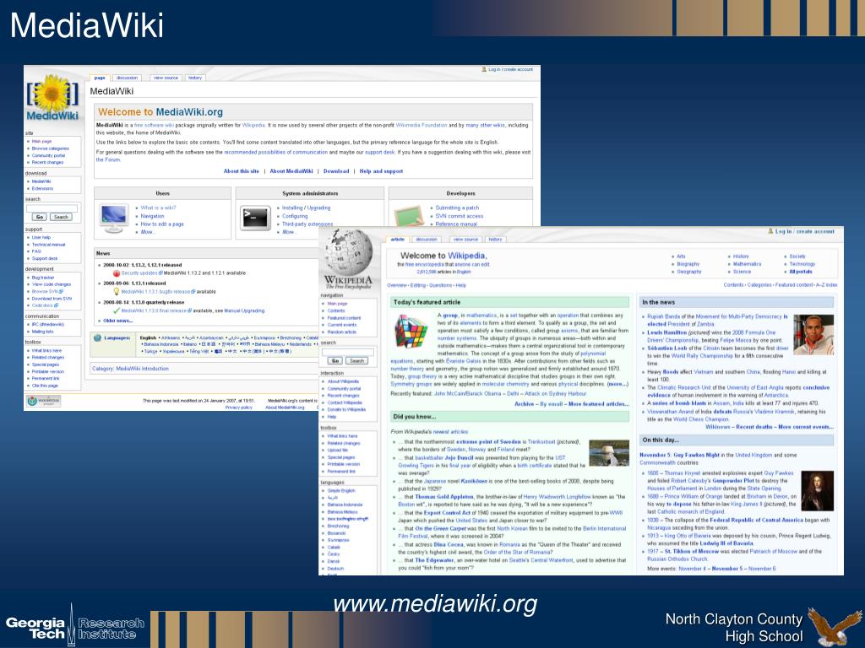Click the www.mediawiki.org URL text
The image size is (865, 648).
pyautogui.click(x=435, y=604)
